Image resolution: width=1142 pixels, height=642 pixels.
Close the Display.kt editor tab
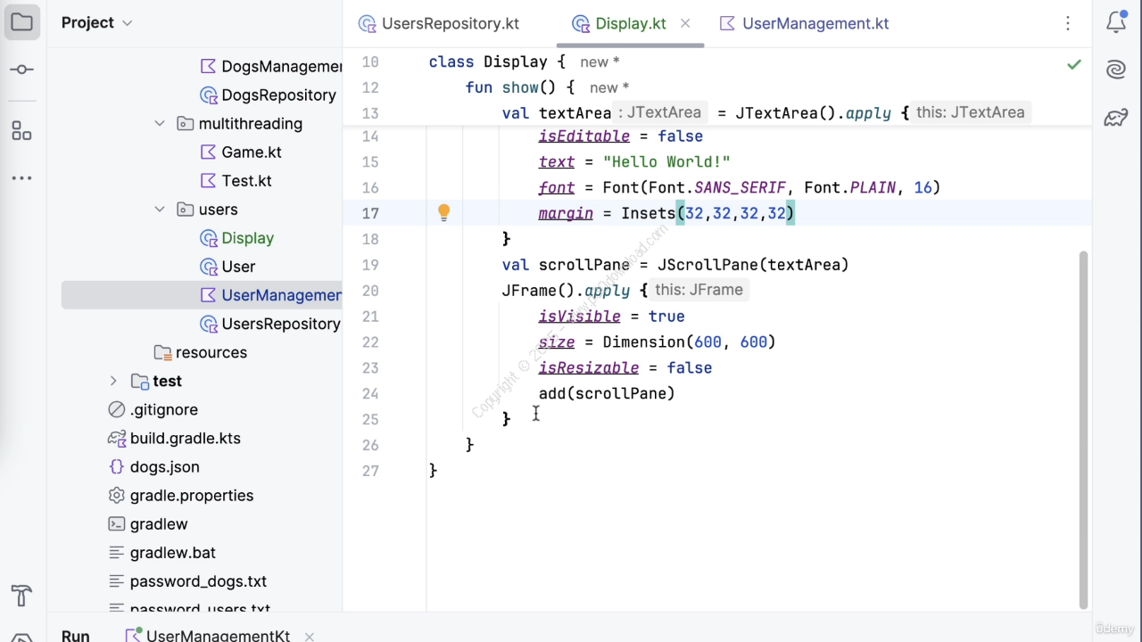(685, 23)
